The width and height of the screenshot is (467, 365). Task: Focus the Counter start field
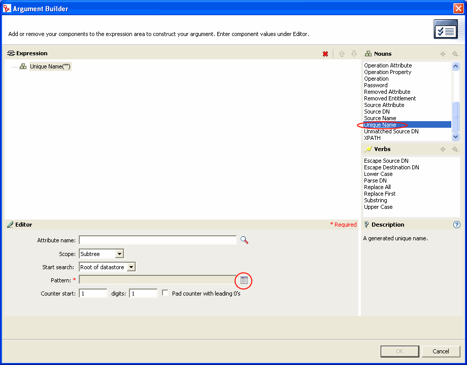pyautogui.click(x=93, y=294)
